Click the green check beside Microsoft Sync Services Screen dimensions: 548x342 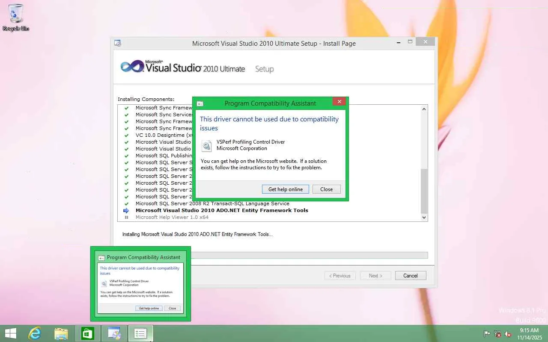coord(126,115)
